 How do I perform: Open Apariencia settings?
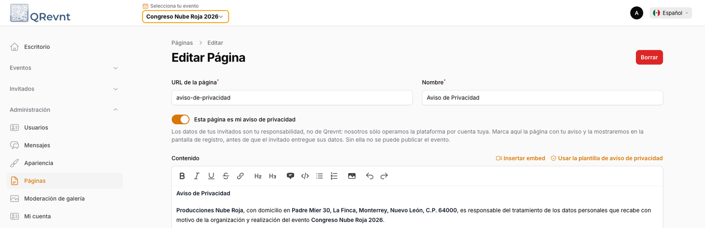[64, 163]
